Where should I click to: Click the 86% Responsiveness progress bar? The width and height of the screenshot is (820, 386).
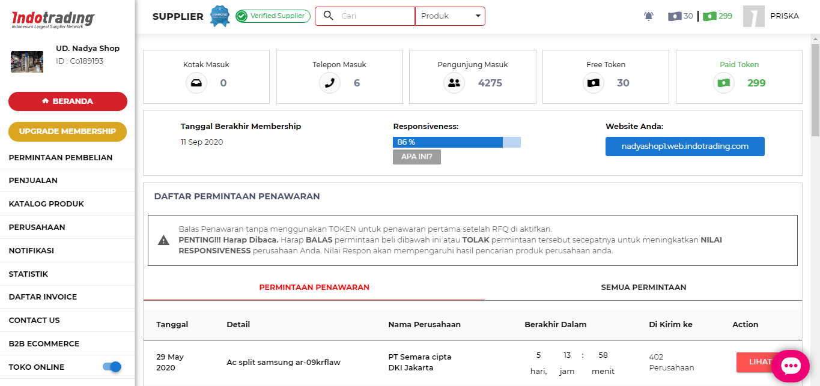pos(448,142)
